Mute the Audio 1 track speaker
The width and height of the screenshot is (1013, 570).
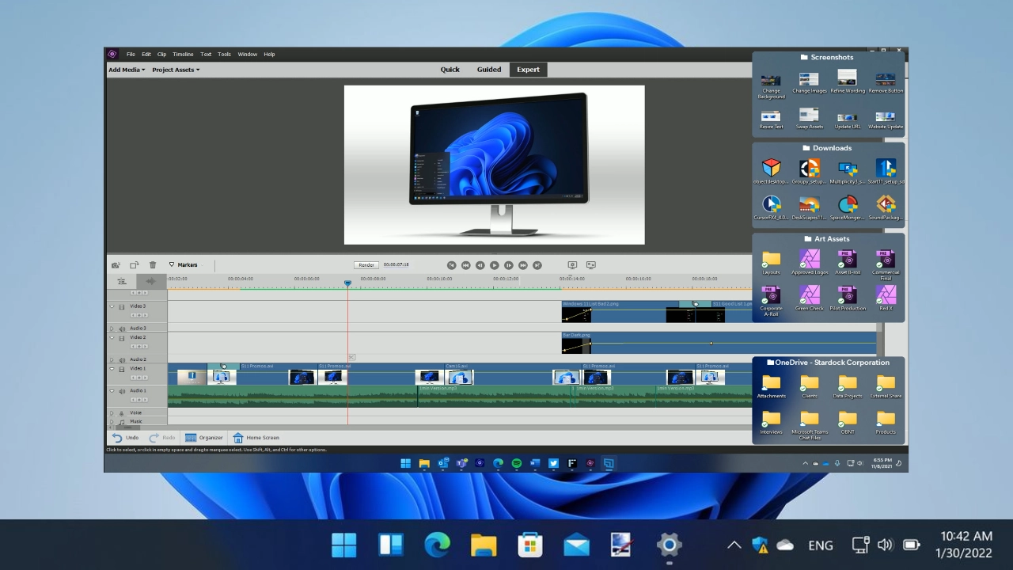tap(122, 391)
